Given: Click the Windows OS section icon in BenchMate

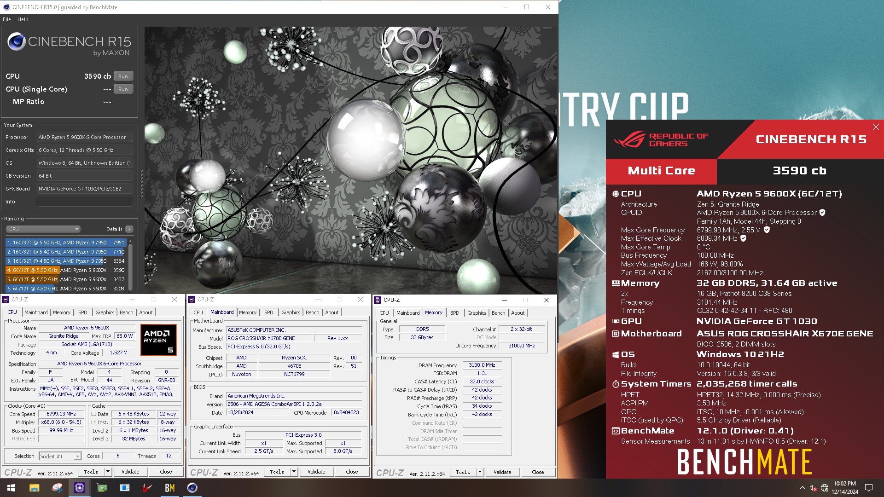Looking at the screenshot, I should (x=616, y=354).
